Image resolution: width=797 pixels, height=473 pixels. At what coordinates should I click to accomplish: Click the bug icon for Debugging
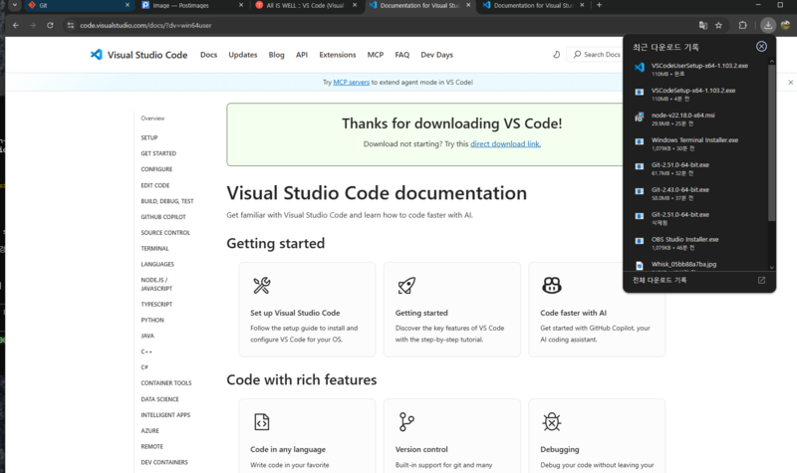[552, 421]
